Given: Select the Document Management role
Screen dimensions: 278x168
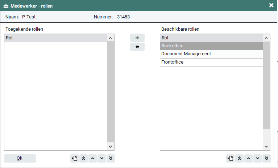Looking at the screenshot, I should [211, 54].
